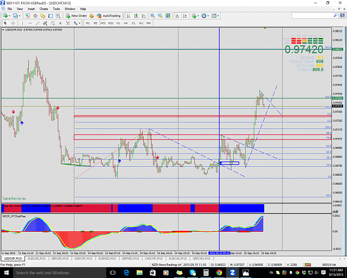Image resolution: width=347 pixels, height=278 pixels.
Task: Open the Strategy Tester icon
Action: click(x=58, y=16)
